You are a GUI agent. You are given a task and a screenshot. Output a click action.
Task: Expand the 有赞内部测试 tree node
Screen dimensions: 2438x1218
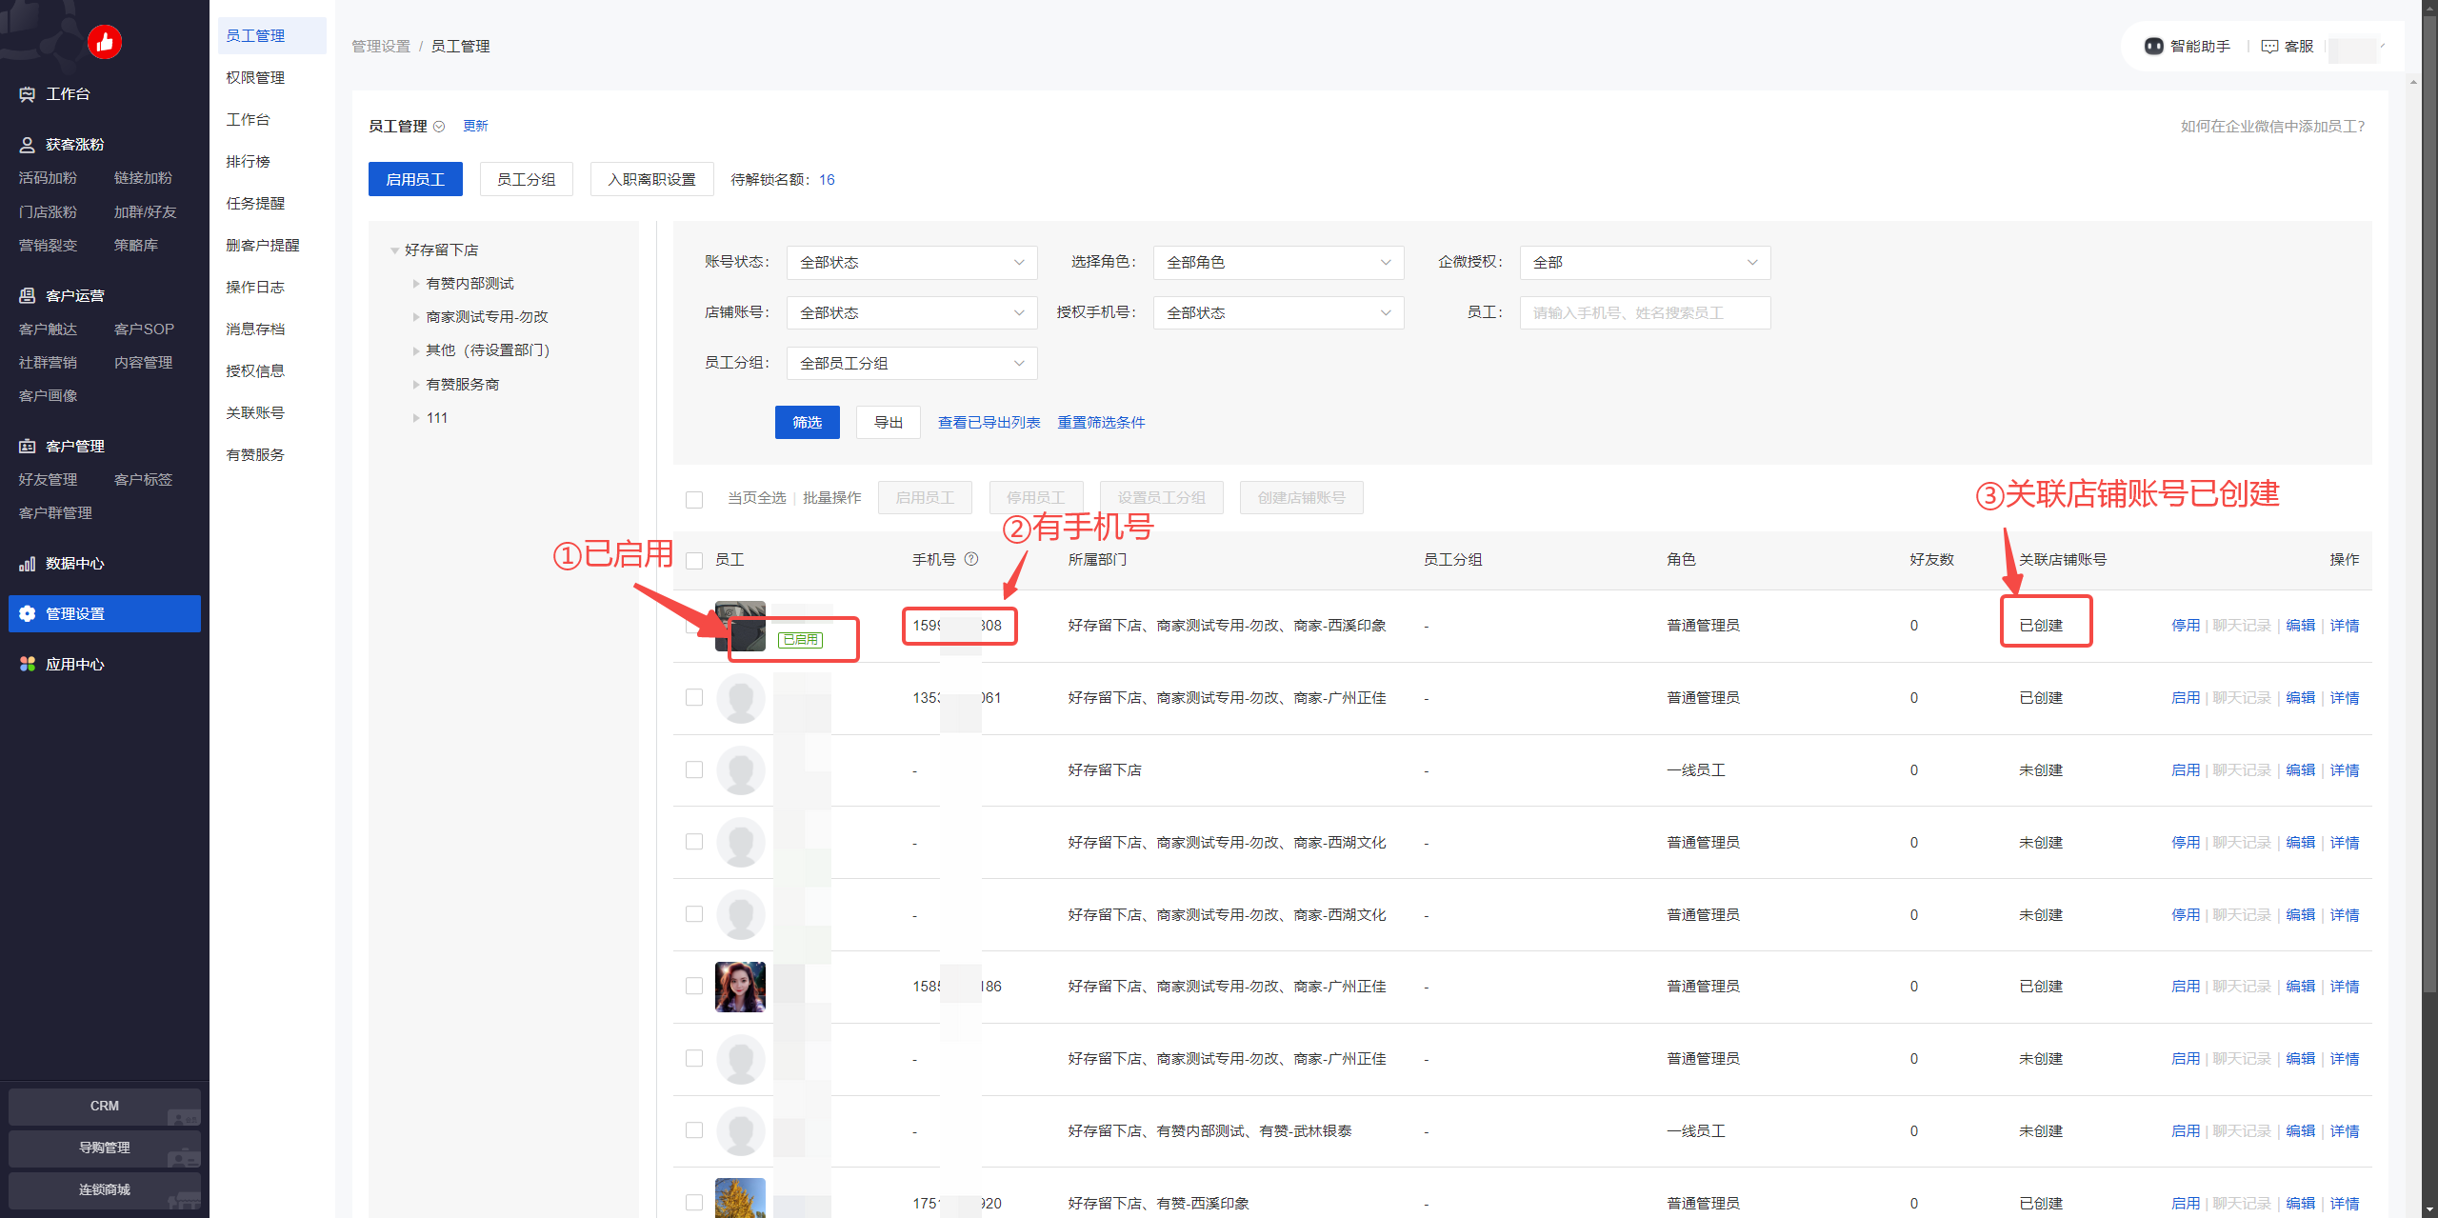click(416, 284)
